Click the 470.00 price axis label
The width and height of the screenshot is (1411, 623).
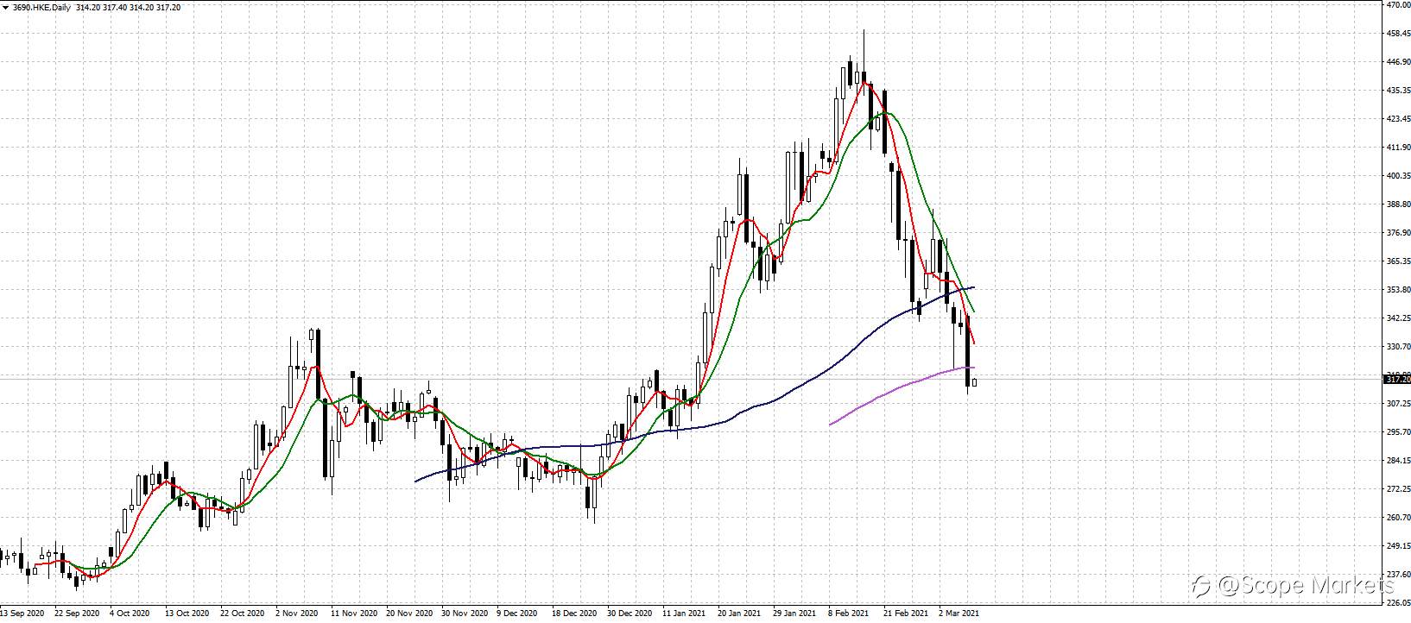[x=1397, y=5]
